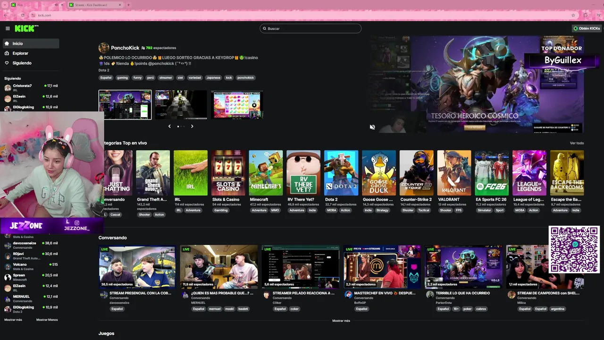The height and width of the screenshot is (340, 604).
Task: Click the Gambling tag under Slots & Casino
Action: [221, 210]
